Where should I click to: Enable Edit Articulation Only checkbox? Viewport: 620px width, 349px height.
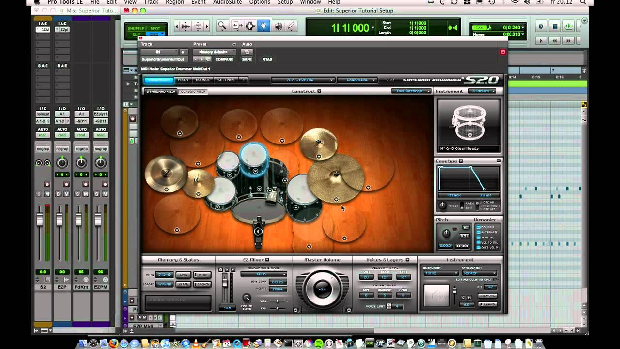pos(495,280)
